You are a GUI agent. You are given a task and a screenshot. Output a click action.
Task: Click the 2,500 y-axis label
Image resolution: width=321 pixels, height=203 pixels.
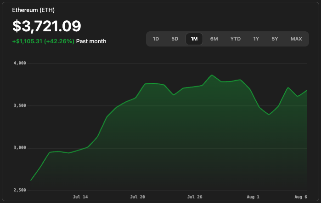tap(20, 190)
